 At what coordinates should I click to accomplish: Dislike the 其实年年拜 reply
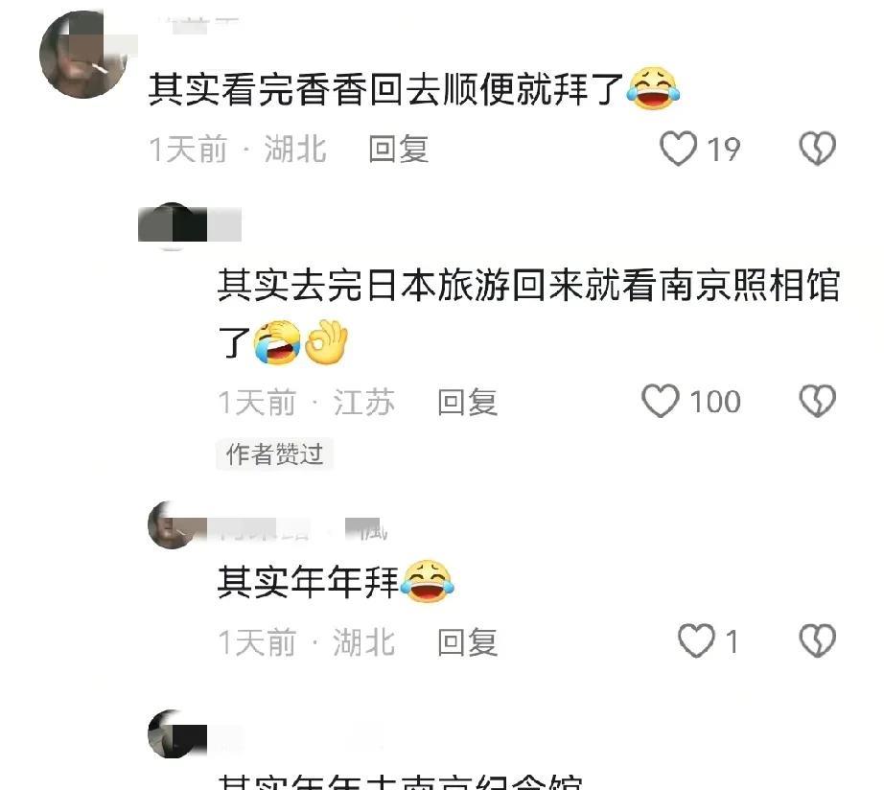(x=817, y=641)
